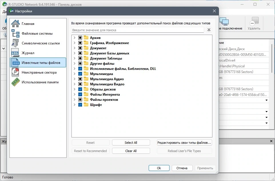The height and width of the screenshot is (181, 275).
Task: Select the Документ Базы данных label
Action: (109, 53)
